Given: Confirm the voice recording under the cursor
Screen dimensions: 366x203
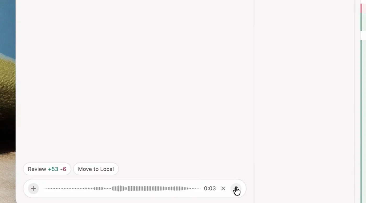Looking at the screenshot, I should coord(236,188).
